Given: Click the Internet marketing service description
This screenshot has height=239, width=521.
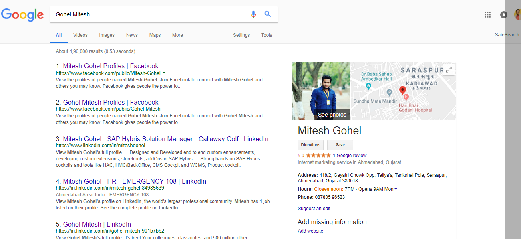Looking at the screenshot, I should click(x=349, y=162).
